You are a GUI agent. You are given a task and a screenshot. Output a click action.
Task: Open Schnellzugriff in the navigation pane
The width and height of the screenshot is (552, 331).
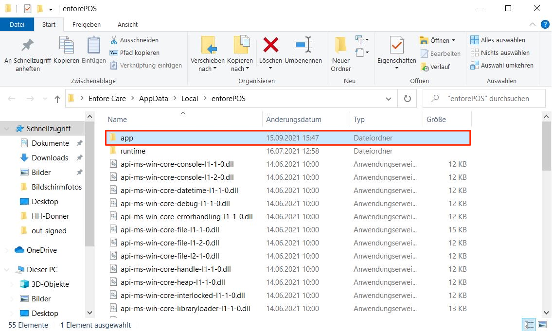pos(48,129)
